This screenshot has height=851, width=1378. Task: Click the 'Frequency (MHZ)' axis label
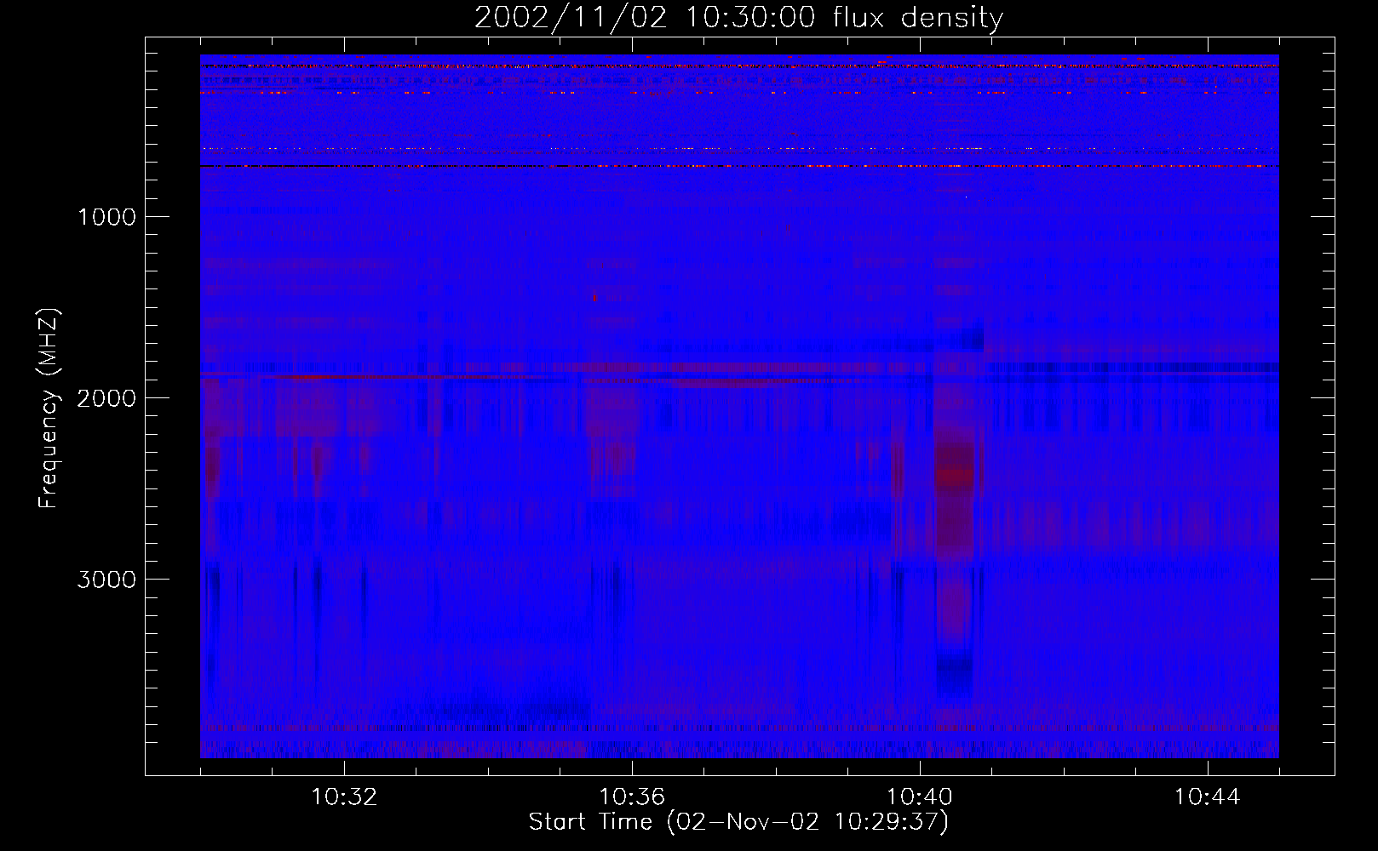point(49,408)
